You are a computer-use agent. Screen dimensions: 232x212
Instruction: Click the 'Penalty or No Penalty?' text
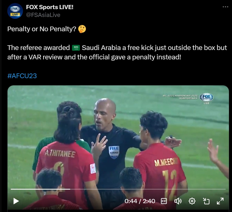click(42, 29)
